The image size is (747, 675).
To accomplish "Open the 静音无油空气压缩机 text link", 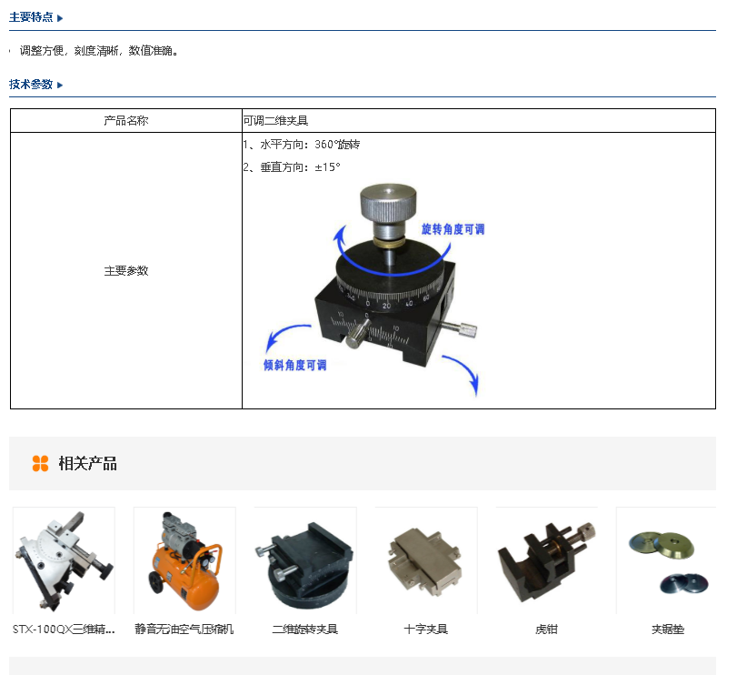I will coord(184,630).
